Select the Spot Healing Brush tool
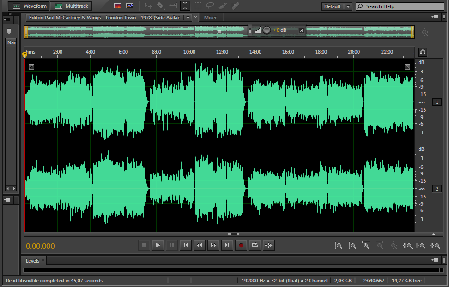This screenshot has height=287, width=449. 235,6
